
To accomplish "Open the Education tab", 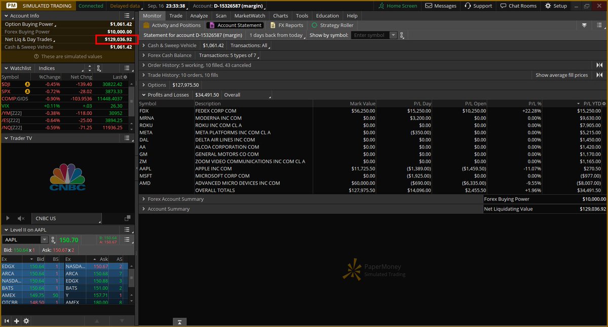I will (327, 16).
